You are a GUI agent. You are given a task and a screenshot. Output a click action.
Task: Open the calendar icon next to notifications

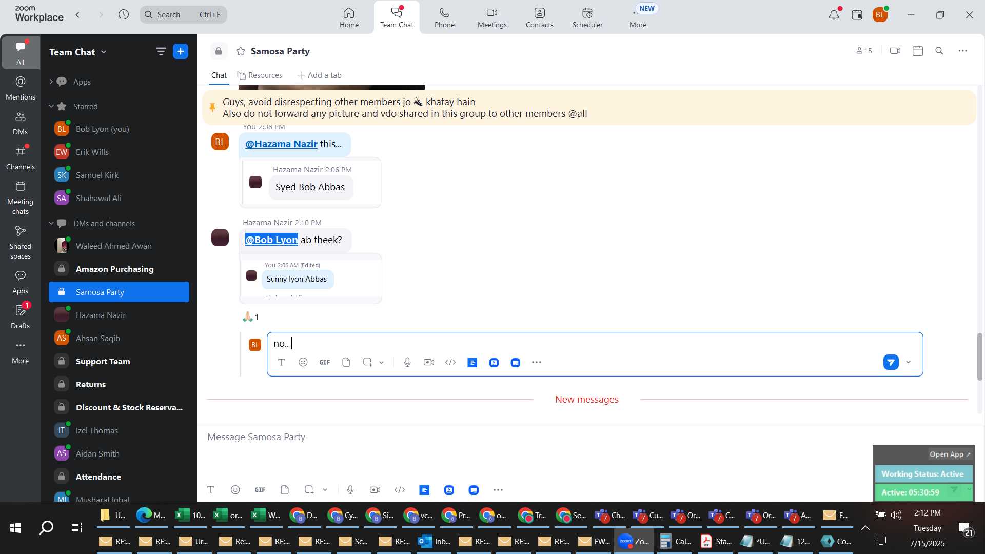tap(857, 15)
